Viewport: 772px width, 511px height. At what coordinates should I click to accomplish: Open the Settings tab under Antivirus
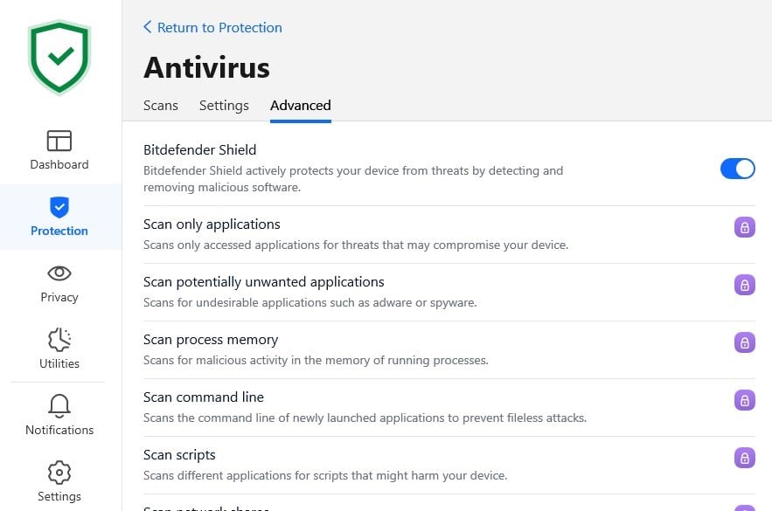click(224, 105)
